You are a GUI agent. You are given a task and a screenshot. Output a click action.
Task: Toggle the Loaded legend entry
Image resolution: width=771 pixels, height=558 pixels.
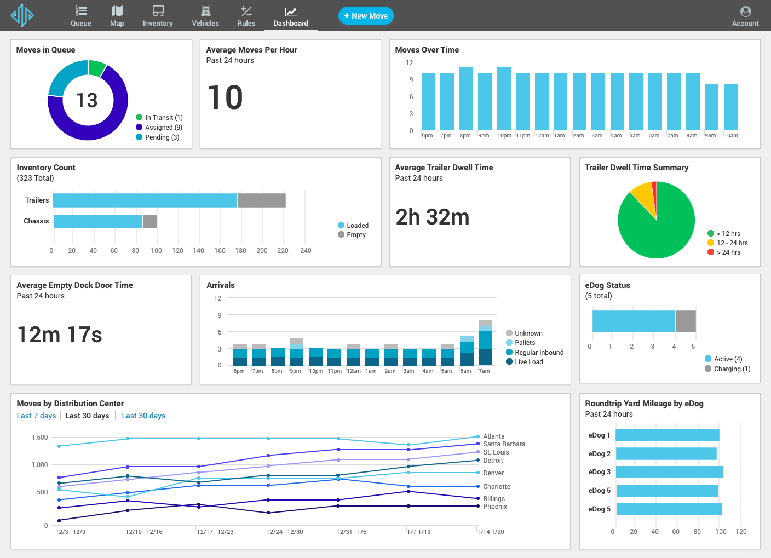click(353, 225)
